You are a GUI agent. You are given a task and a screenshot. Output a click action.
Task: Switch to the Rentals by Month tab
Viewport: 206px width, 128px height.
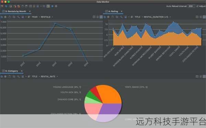(15, 11)
